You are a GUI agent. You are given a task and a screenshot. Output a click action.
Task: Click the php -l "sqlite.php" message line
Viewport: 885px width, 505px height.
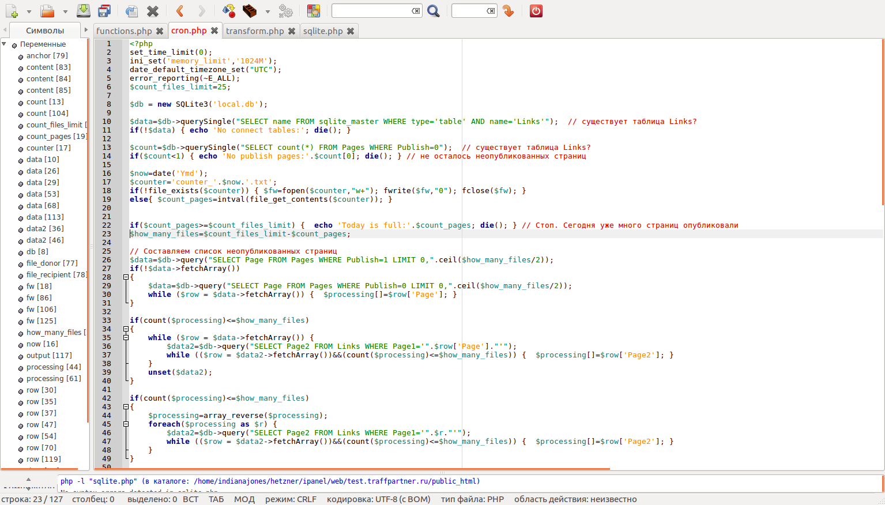pyautogui.click(x=270, y=481)
